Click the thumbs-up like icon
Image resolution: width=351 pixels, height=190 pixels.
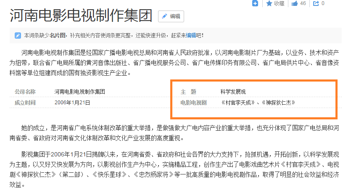(x=295, y=3)
